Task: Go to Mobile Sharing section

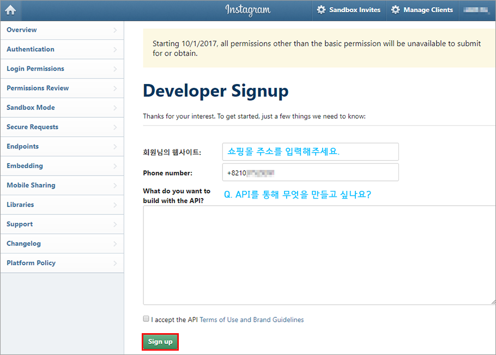Action: 62,185
